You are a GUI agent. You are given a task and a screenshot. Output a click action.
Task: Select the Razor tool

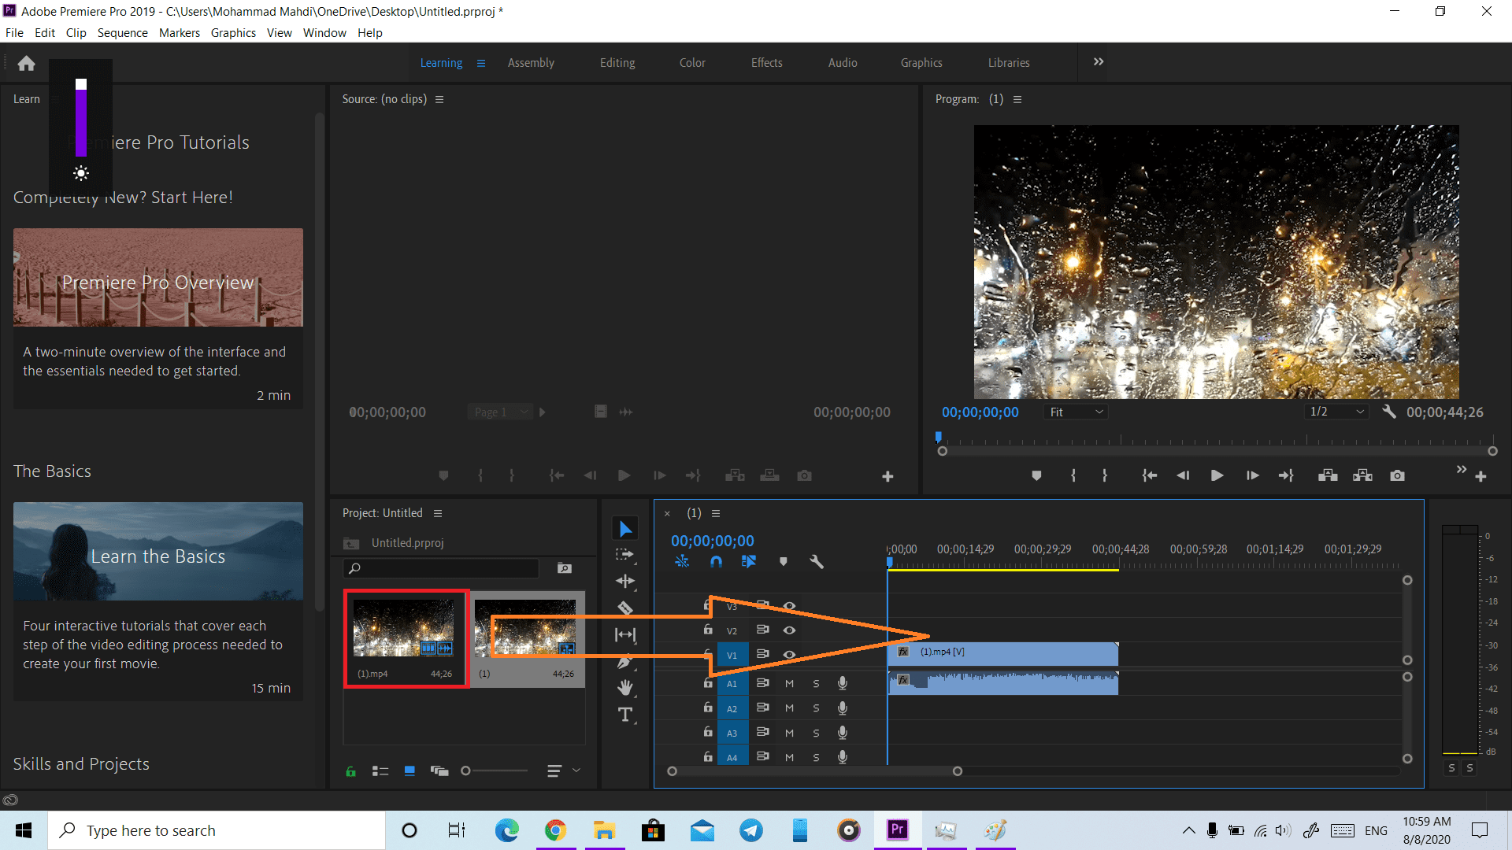click(625, 608)
